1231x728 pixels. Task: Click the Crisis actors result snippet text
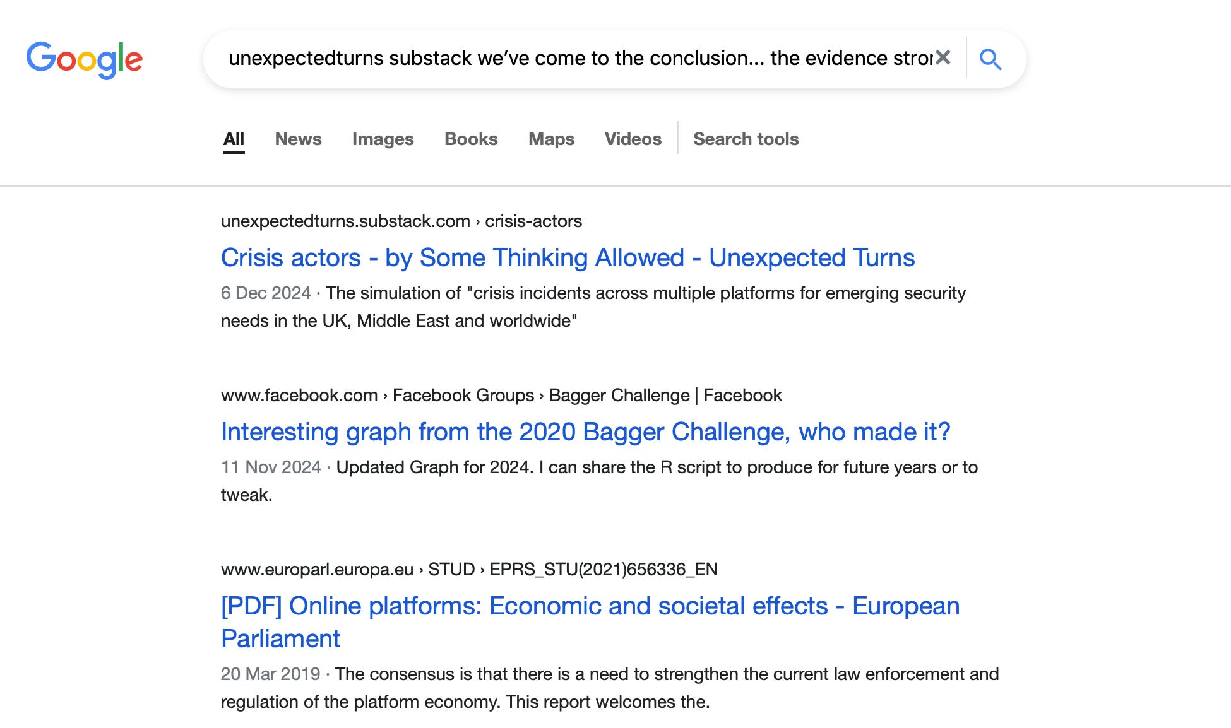(x=593, y=307)
